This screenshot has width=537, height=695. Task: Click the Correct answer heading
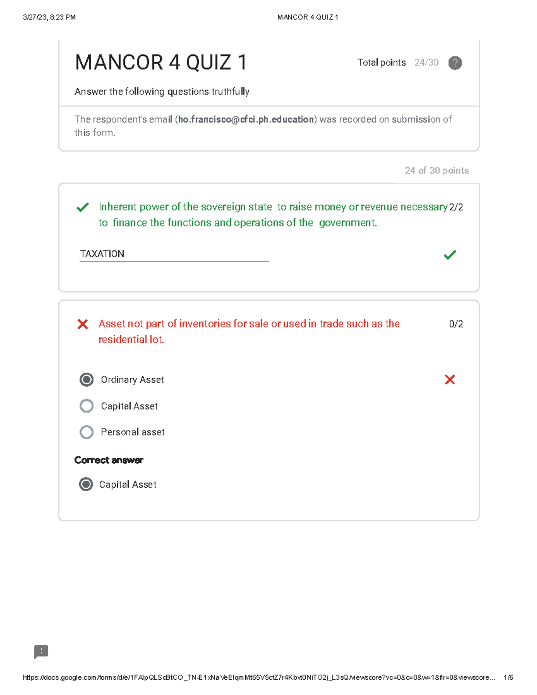pyautogui.click(x=109, y=460)
